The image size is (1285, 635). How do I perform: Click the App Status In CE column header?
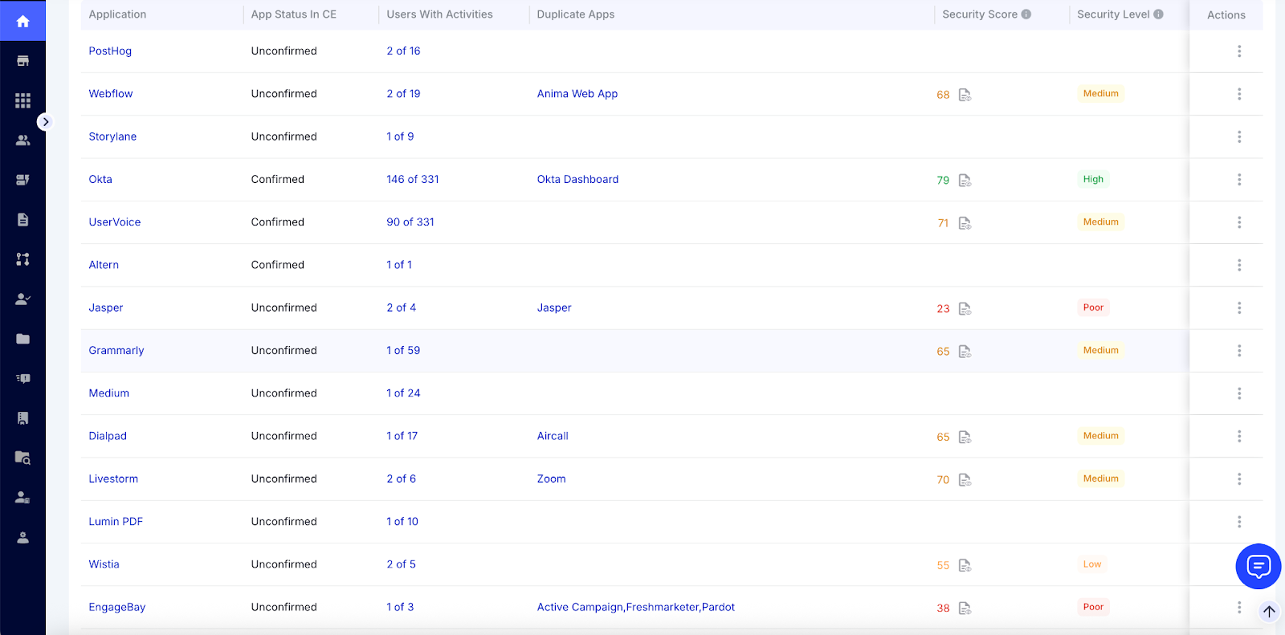[294, 14]
